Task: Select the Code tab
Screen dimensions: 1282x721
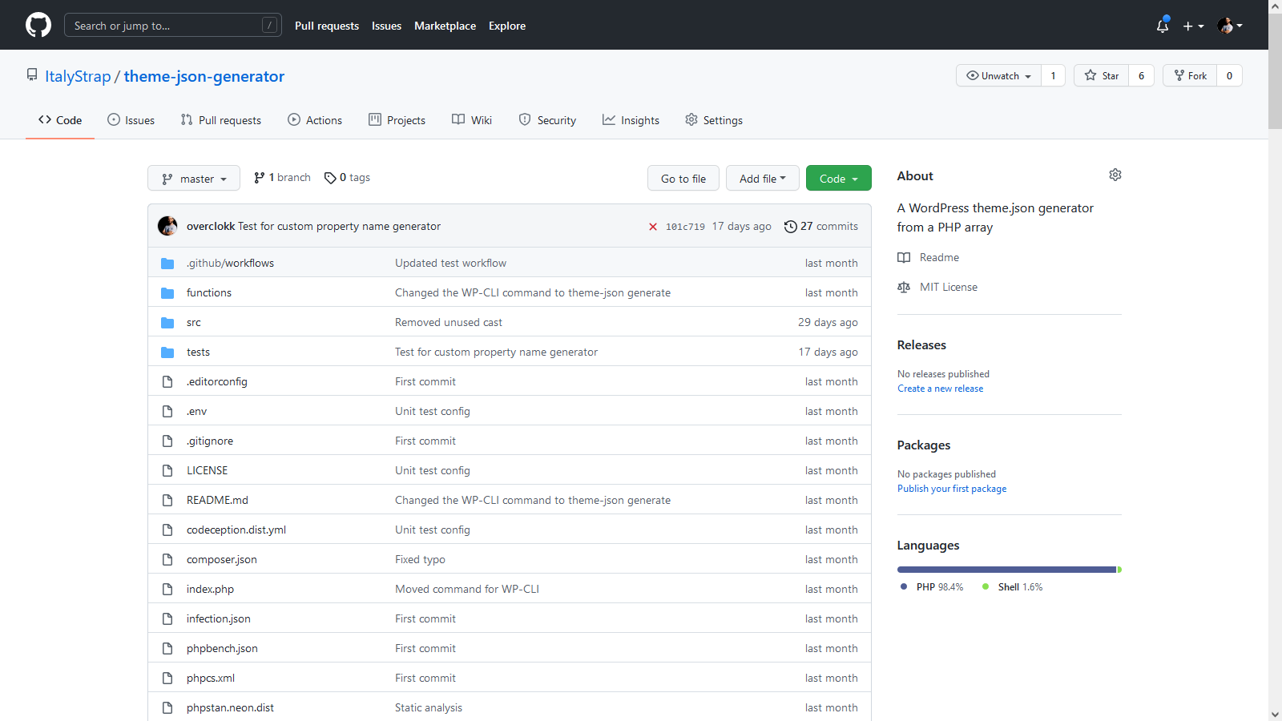Action: tap(60, 120)
